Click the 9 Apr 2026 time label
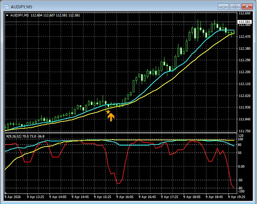257x204 pixels. 13,197
